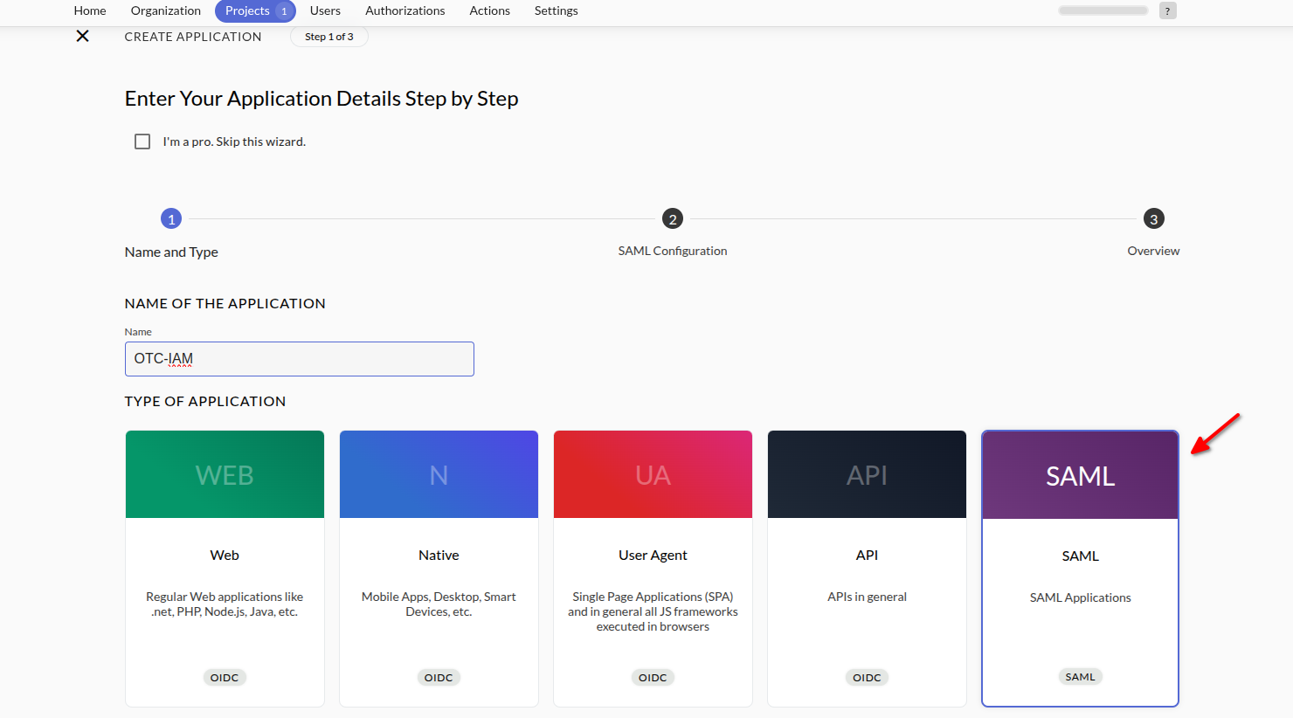Open the user account menu in header
Screen dimensions: 1293x718
click(1103, 10)
